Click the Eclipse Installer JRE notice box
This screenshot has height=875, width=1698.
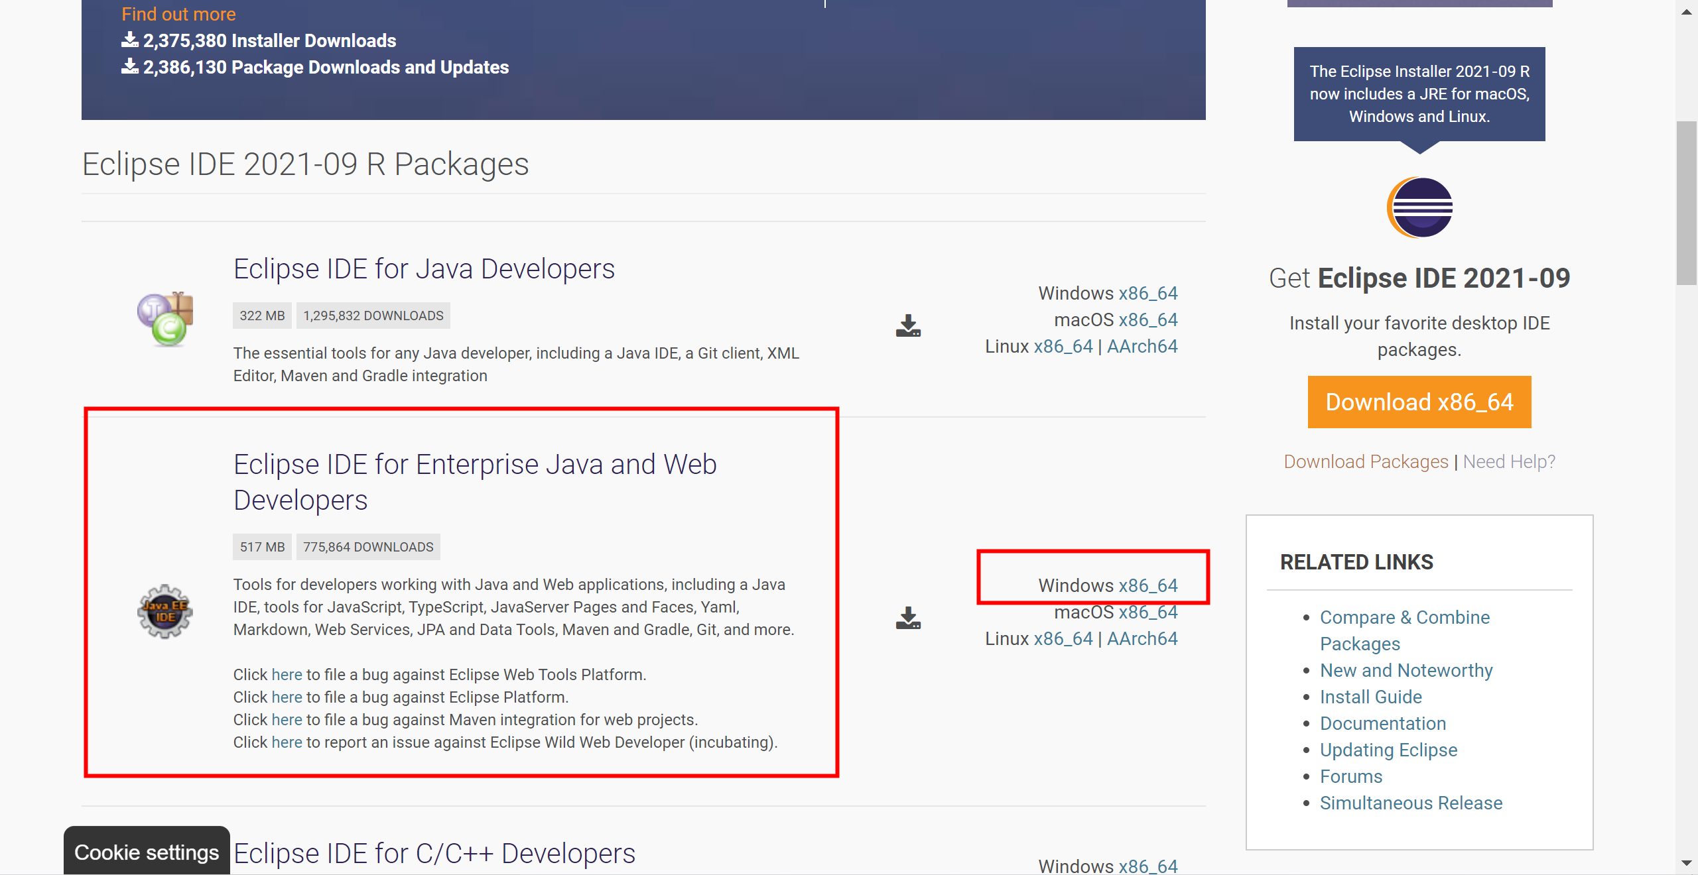coord(1419,93)
